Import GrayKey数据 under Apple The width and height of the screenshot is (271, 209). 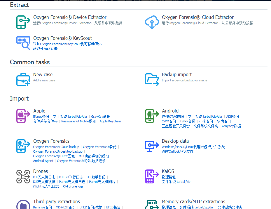tap(100, 117)
